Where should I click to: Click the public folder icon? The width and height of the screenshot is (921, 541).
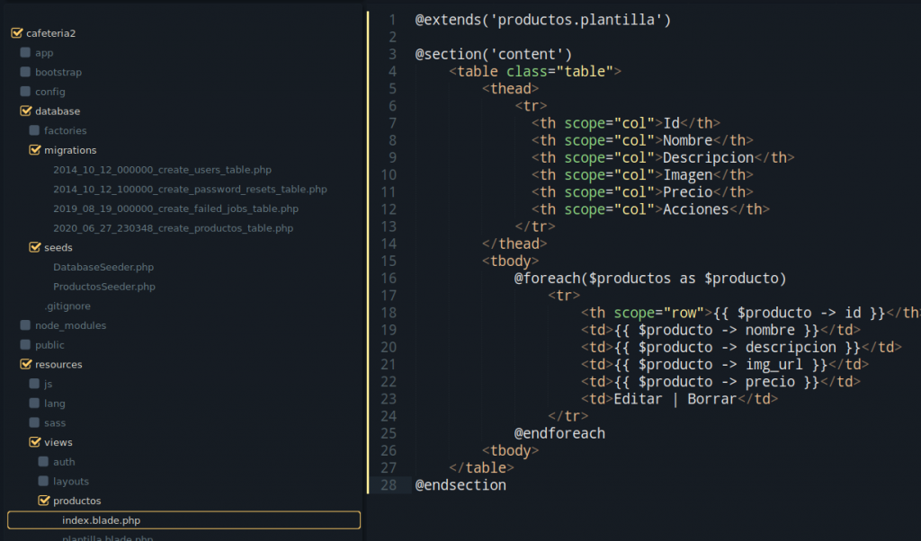tap(25, 345)
